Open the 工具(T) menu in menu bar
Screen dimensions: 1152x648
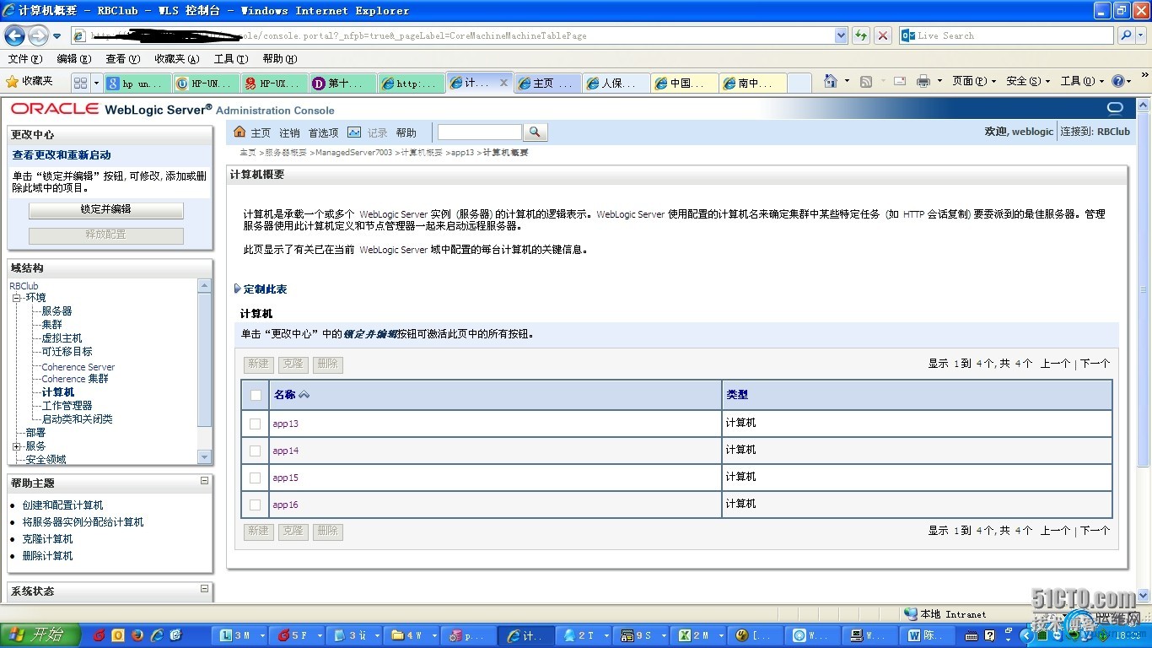pyautogui.click(x=230, y=59)
